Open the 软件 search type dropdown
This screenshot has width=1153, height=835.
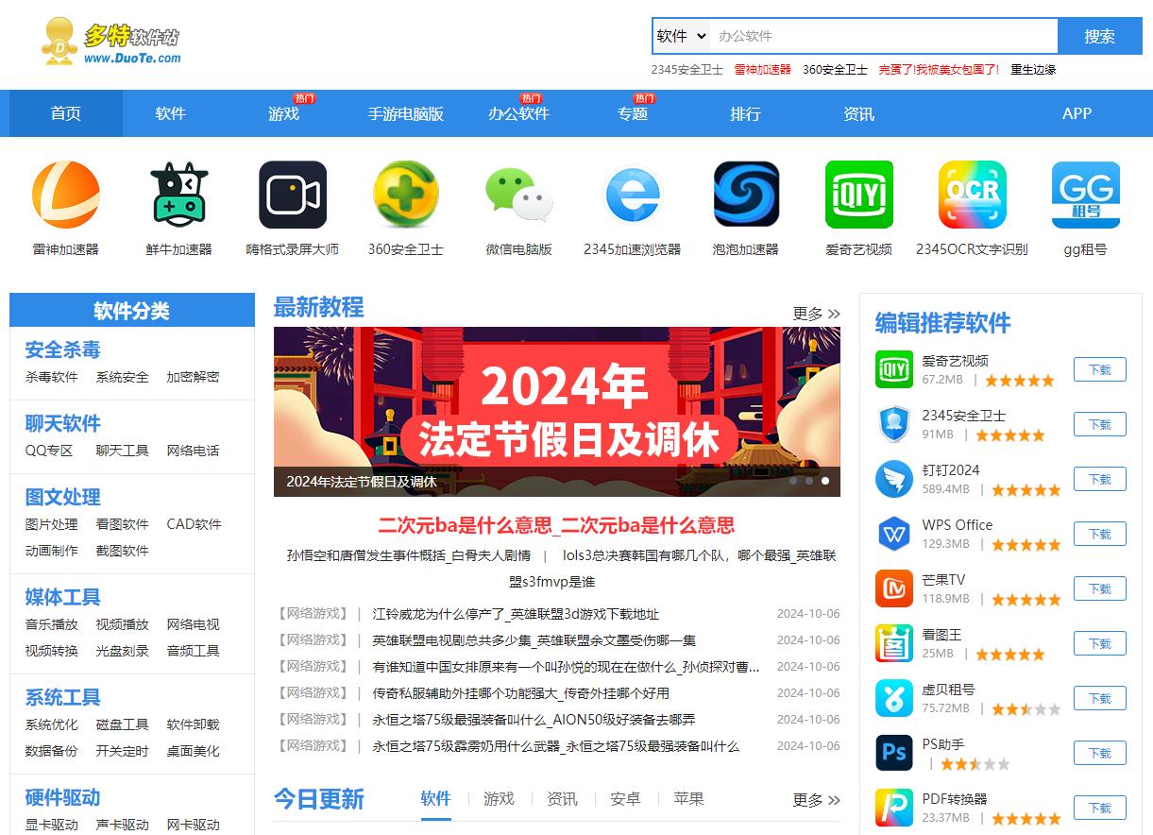[681, 36]
